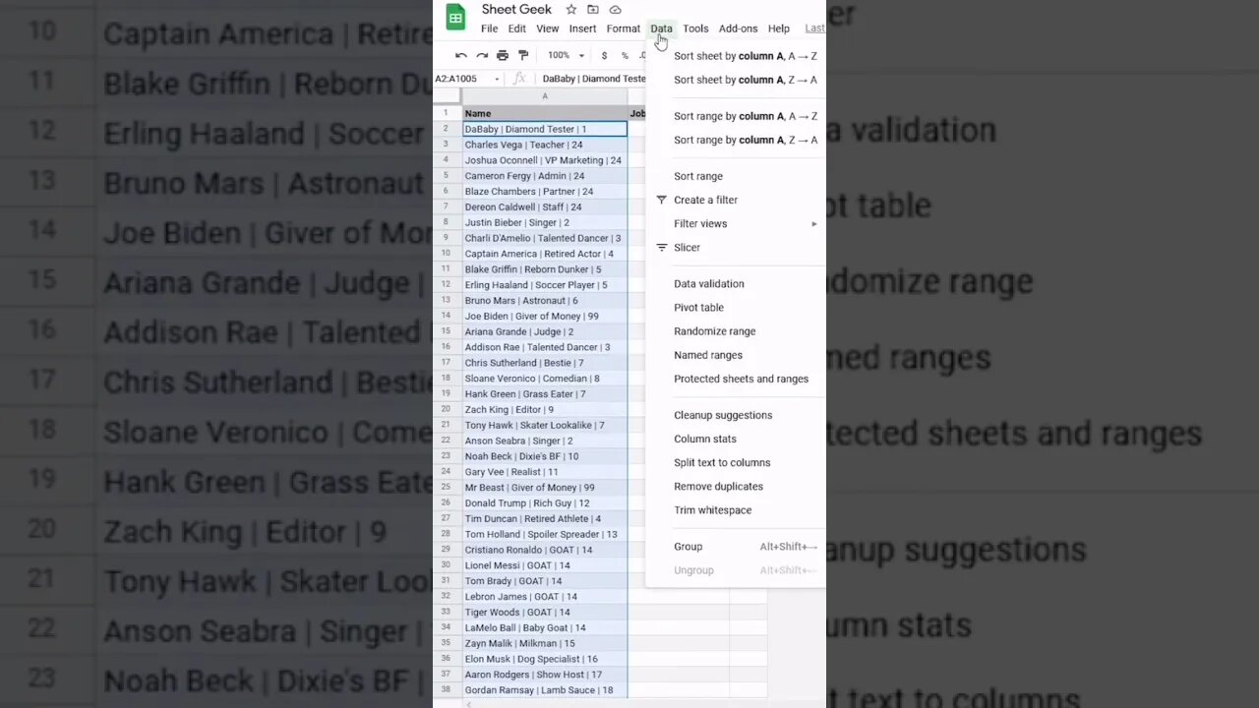The height and width of the screenshot is (708, 1259).
Task: Click the Sheet Geek document title
Action: (516, 10)
